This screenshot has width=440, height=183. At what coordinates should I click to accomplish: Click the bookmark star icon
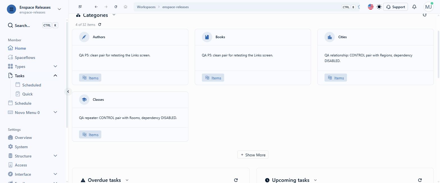tap(359, 7)
